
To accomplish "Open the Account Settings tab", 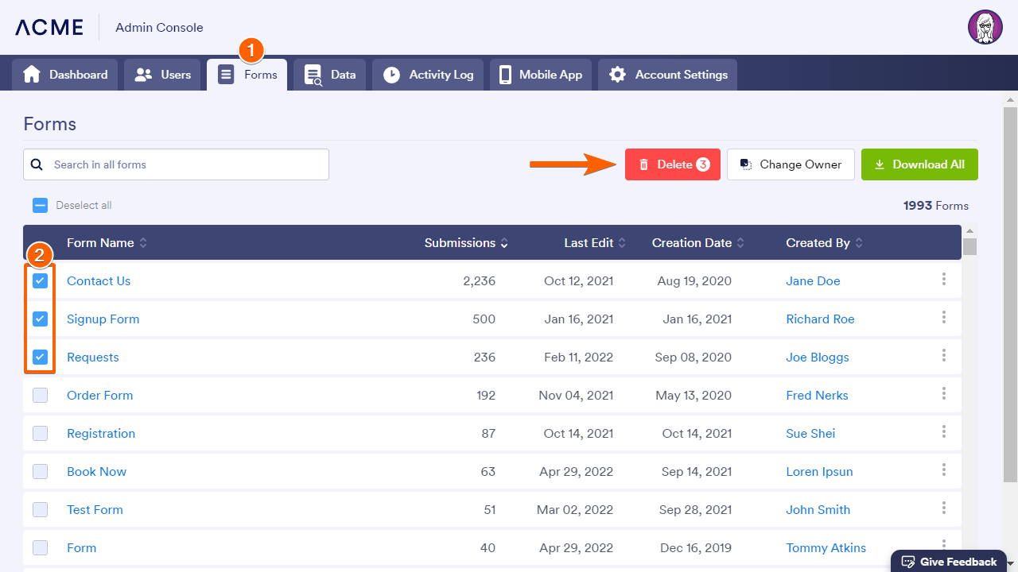I will [x=667, y=75].
